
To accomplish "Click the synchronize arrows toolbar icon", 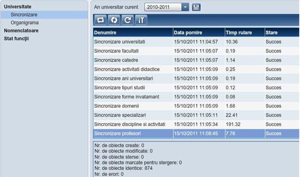I will pyautogui.click(x=100, y=20).
